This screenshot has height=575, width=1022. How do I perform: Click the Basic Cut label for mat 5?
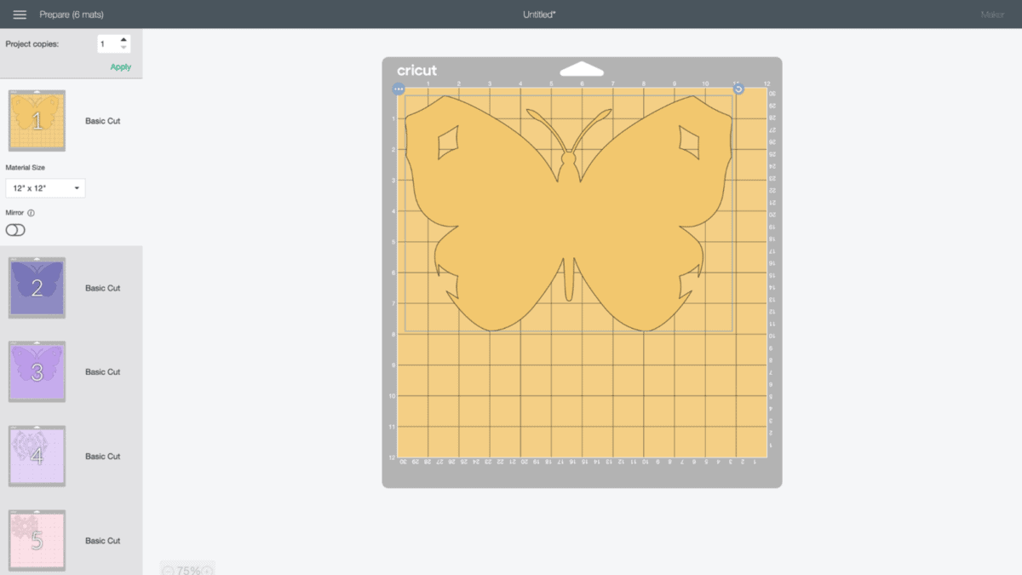pos(102,540)
